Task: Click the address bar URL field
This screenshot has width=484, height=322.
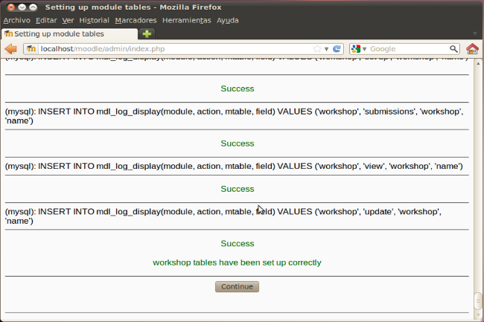Action: (x=171, y=49)
